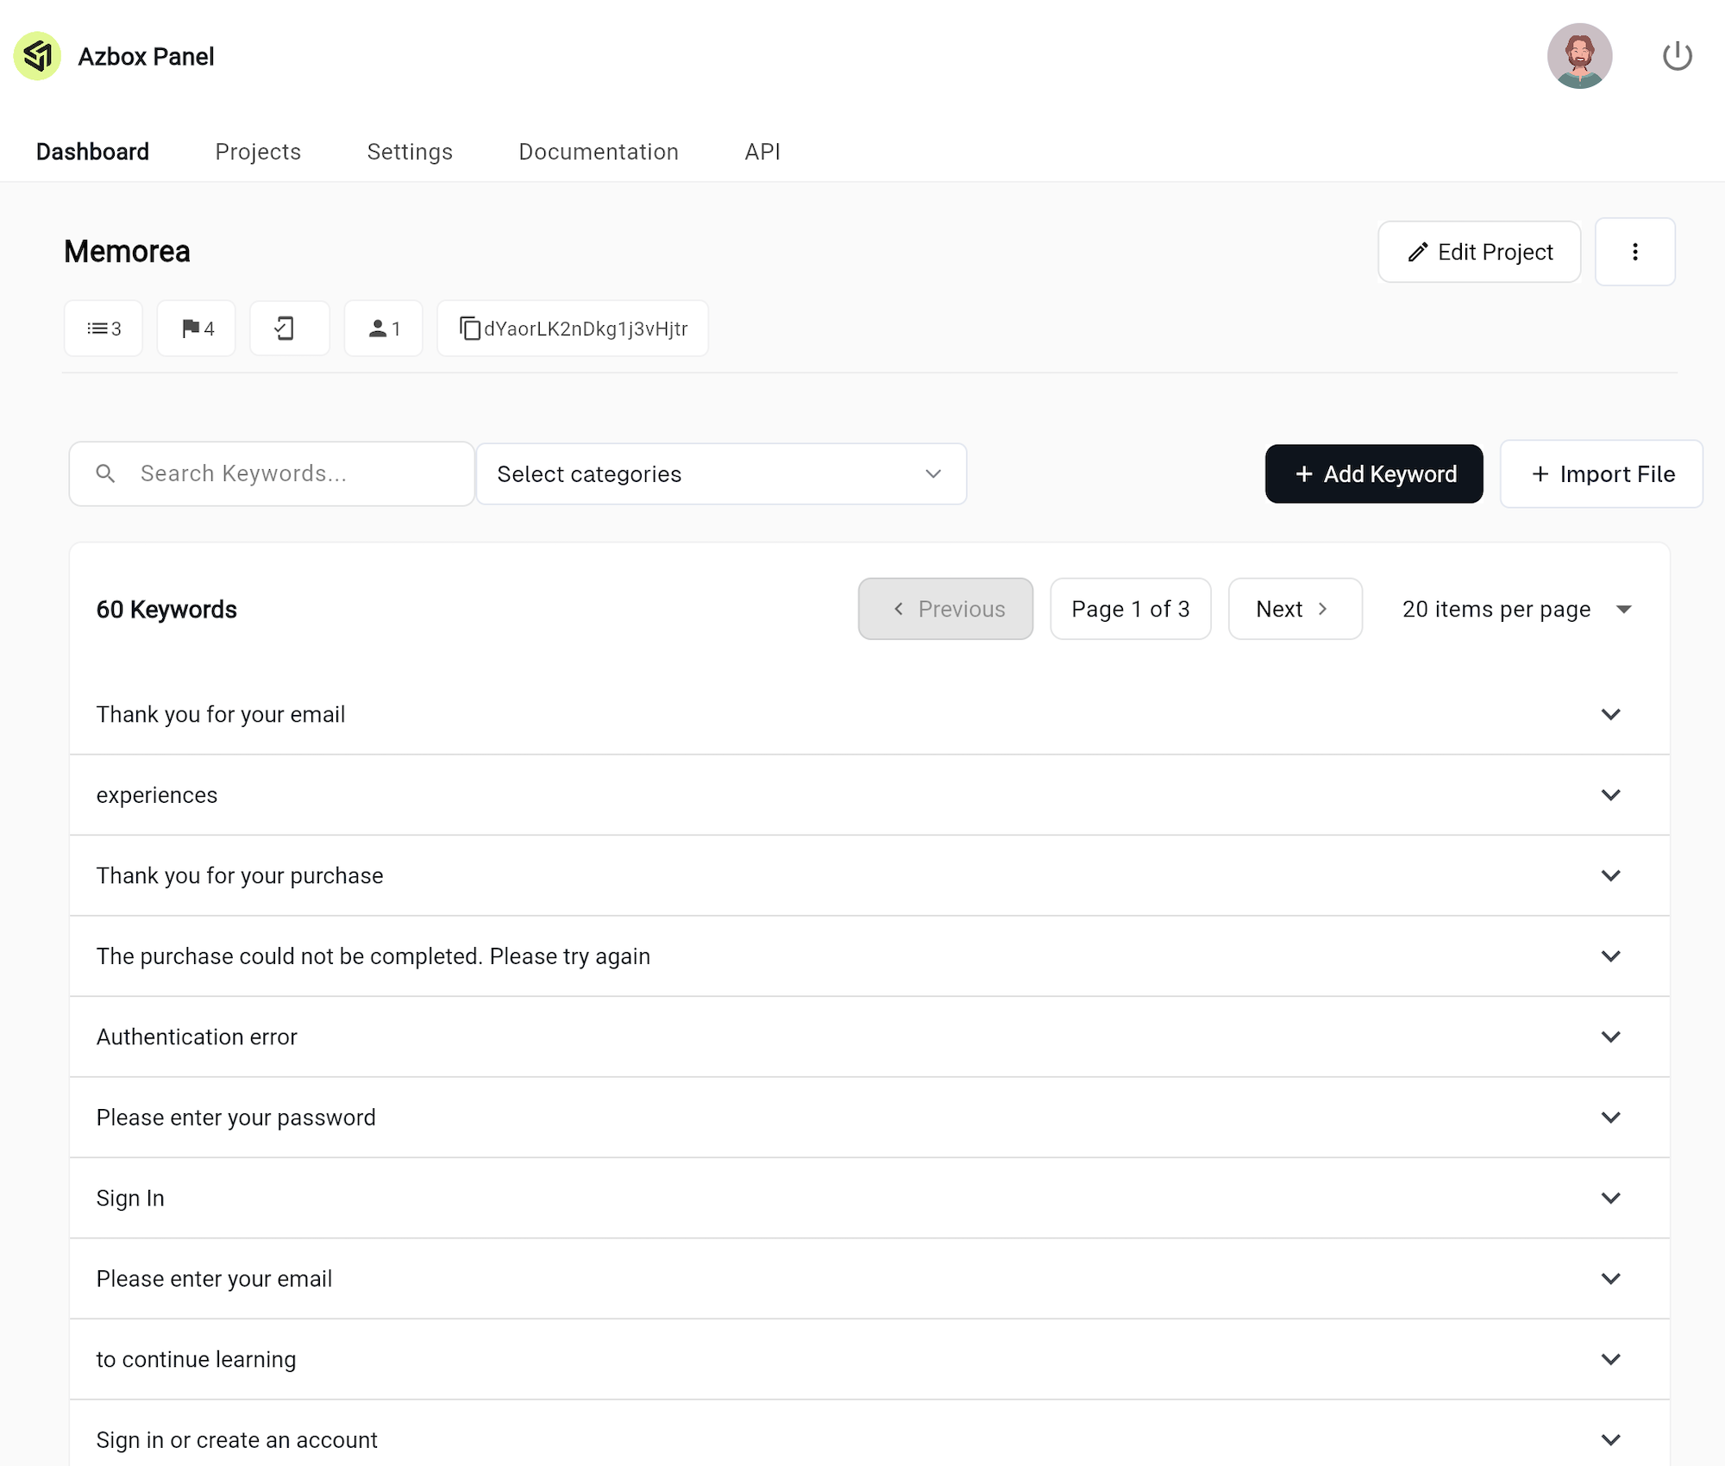
Task: Go to the Next page of keywords
Action: 1295,609
